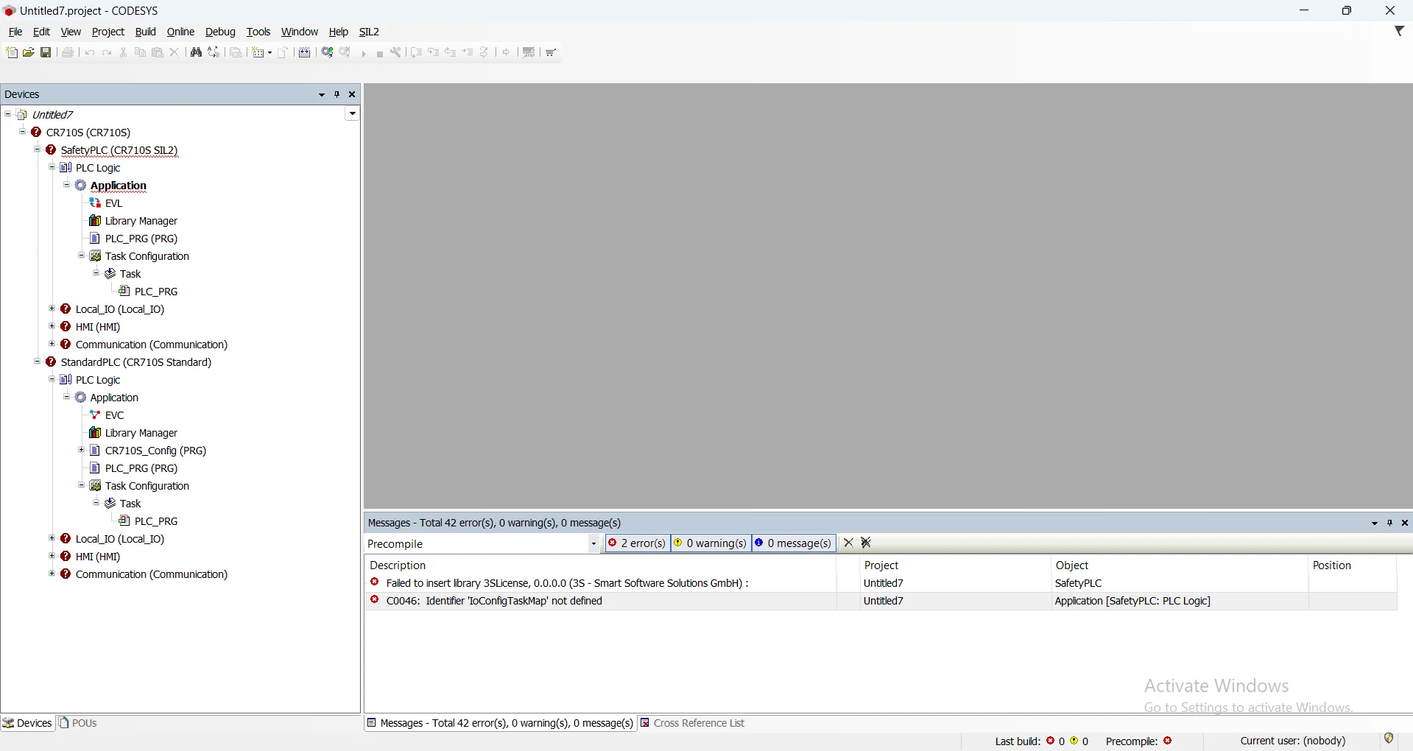
Task: Switch to the POUs tab
Action: click(79, 723)
